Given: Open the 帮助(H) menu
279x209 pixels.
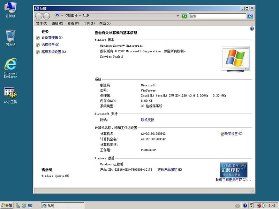Looking at the screenshot, I should [x=105, y=23].
